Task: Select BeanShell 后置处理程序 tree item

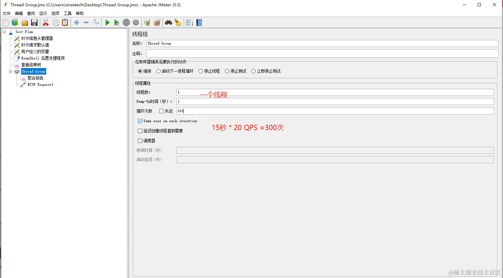Action: coord(43,58)
